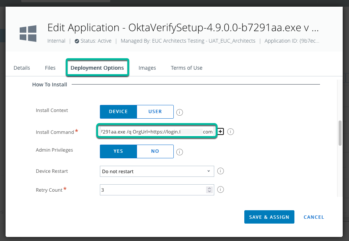Click the Install Command input field

[157, 132]
